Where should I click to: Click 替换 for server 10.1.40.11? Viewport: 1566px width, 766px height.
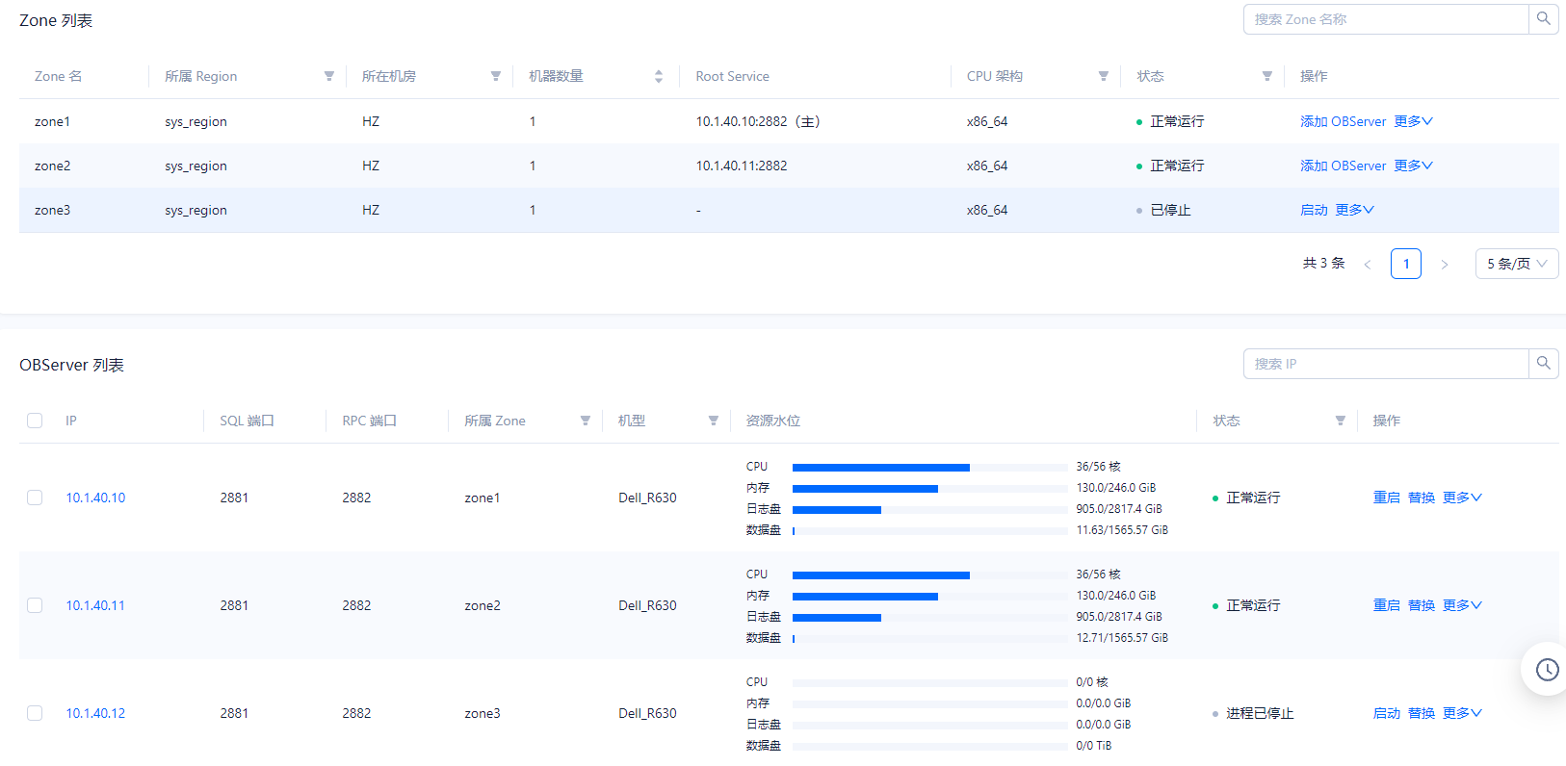click(x=1422, y=605)
